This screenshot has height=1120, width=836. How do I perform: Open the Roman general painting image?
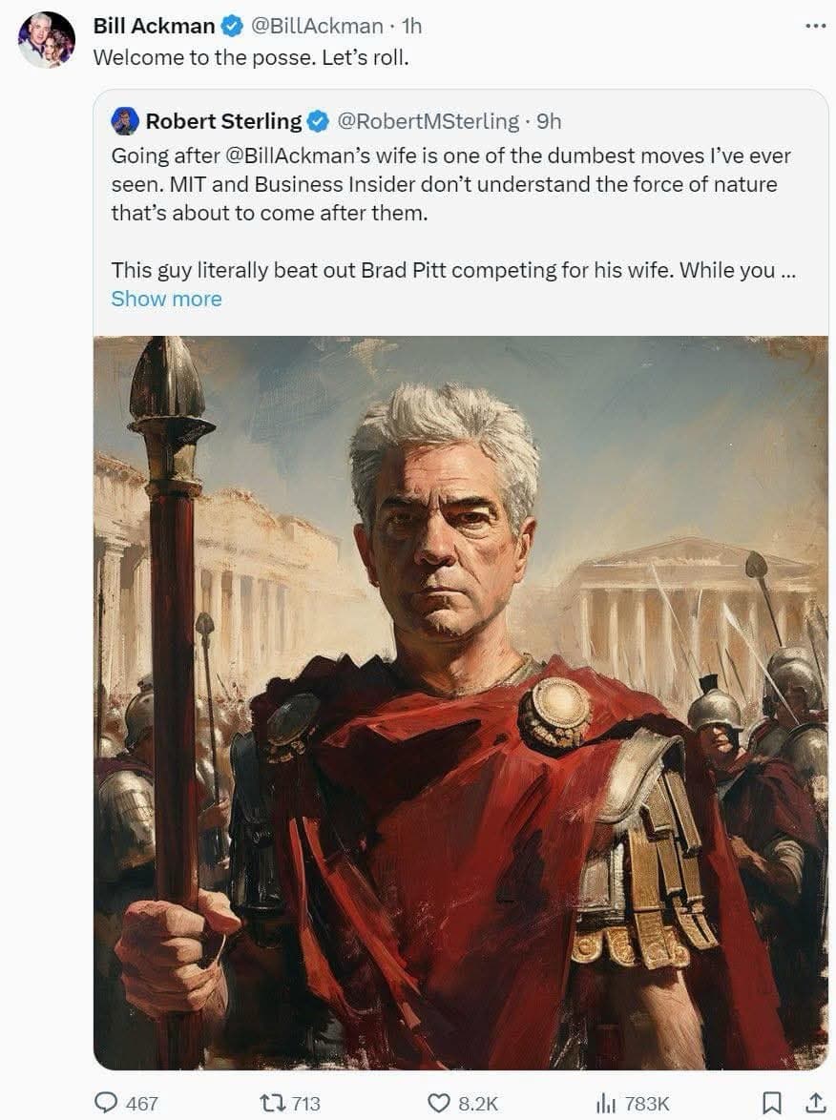click(460, 702)
